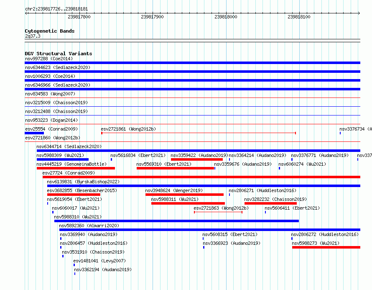The height and width of the screenshot is (290, 372).
Task: Open esv2721863 (Wong2012b) variant
Action: [221, 208]
